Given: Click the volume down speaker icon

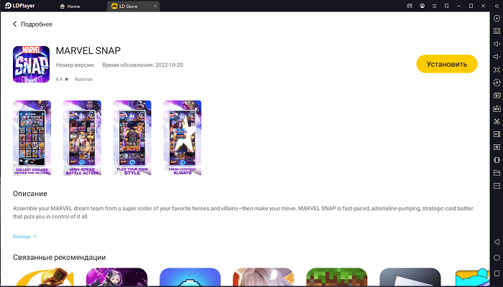Looking at the screenshot, I should [x=497, y=57].
